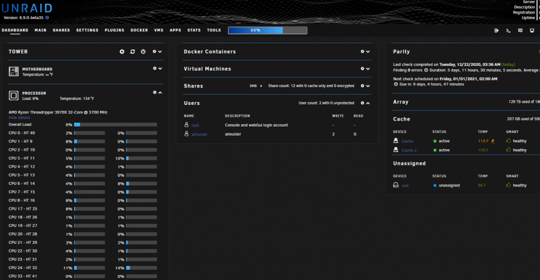
Task: Open Virtual Machines gear settings
Action: coord(362,69)
